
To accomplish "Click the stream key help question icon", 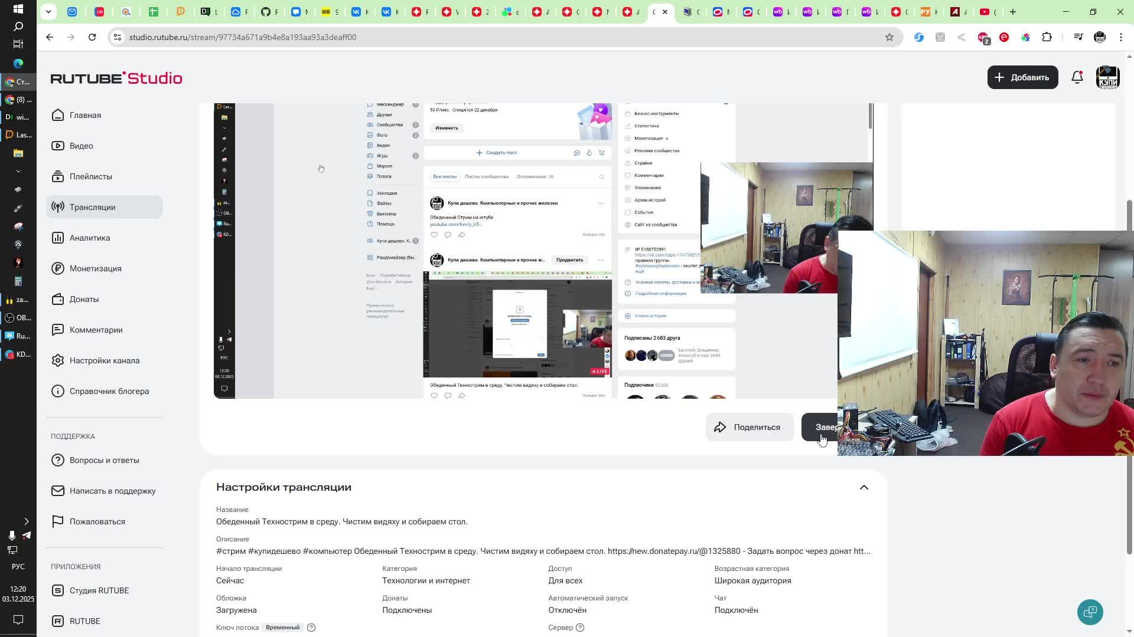I will coord(311,628).
